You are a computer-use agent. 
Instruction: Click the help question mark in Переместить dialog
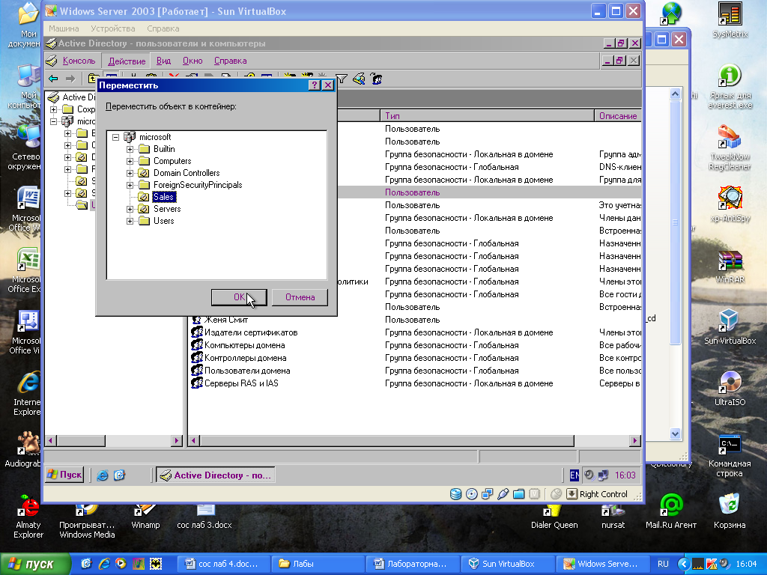(x=315, y=85)
